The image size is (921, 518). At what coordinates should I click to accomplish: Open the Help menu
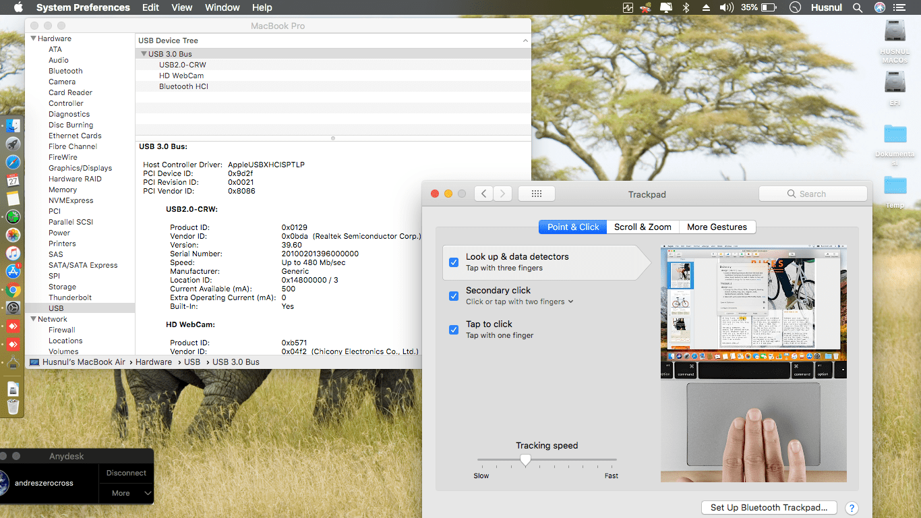pyautogui.click(x=262, y=7)
